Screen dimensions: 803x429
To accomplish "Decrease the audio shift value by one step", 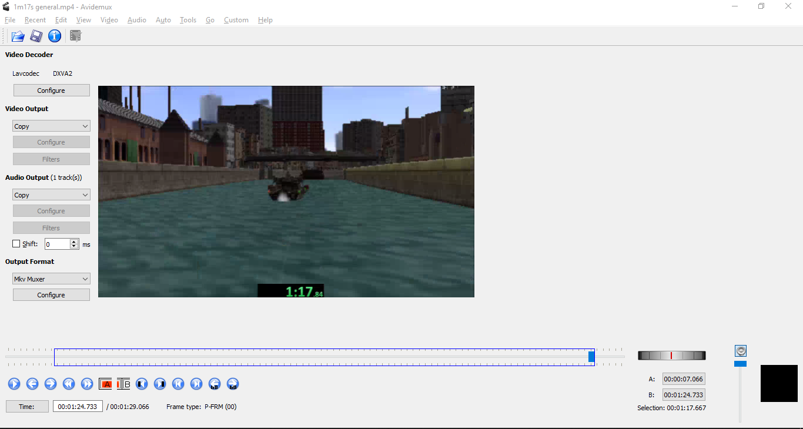I will (74, 246).
